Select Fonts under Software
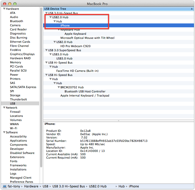 tap(14, 161)
